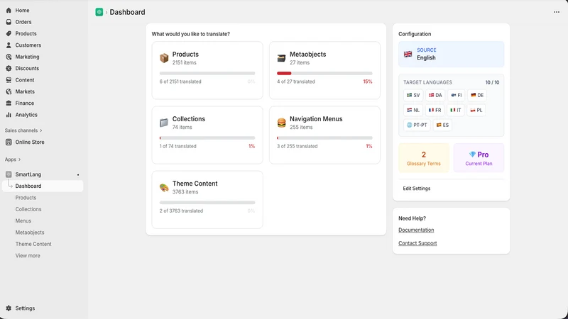
Task: Click the Navigation Menus burger icon
Action: [281, 123]
